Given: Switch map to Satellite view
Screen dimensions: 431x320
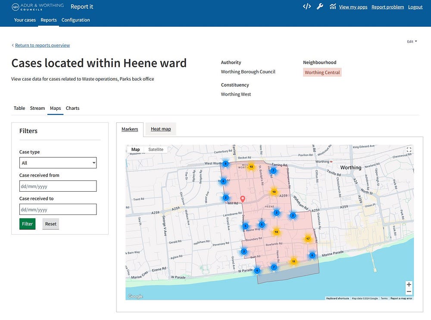Looking at the screenshot, I should point(156,149).
